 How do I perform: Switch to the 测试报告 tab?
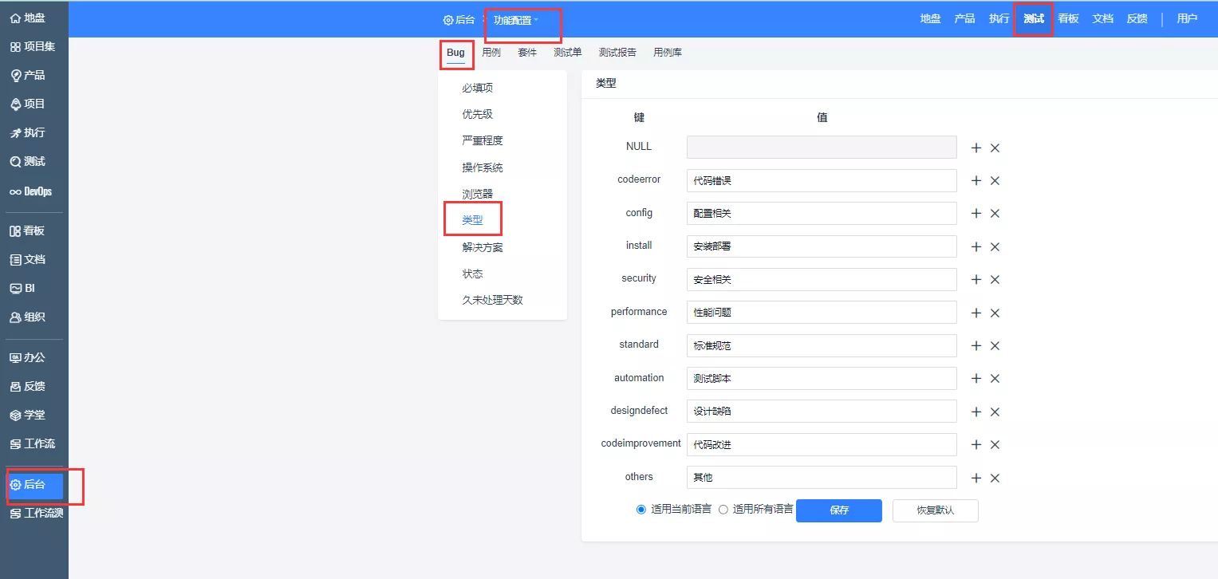click(617, 53)
